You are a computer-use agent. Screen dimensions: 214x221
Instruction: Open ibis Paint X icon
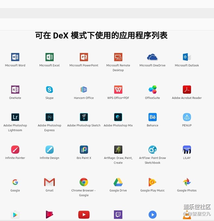[84, 150]
